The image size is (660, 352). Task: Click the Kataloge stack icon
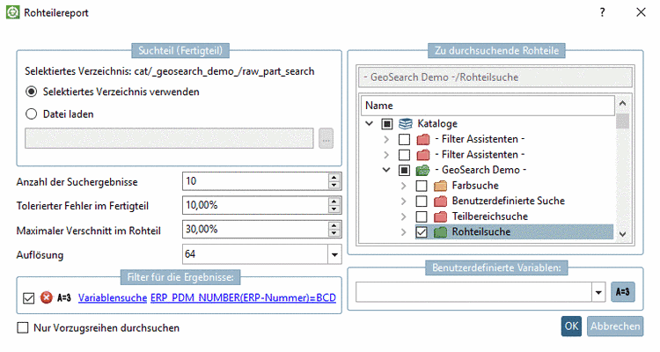click(x=406, y=124)
